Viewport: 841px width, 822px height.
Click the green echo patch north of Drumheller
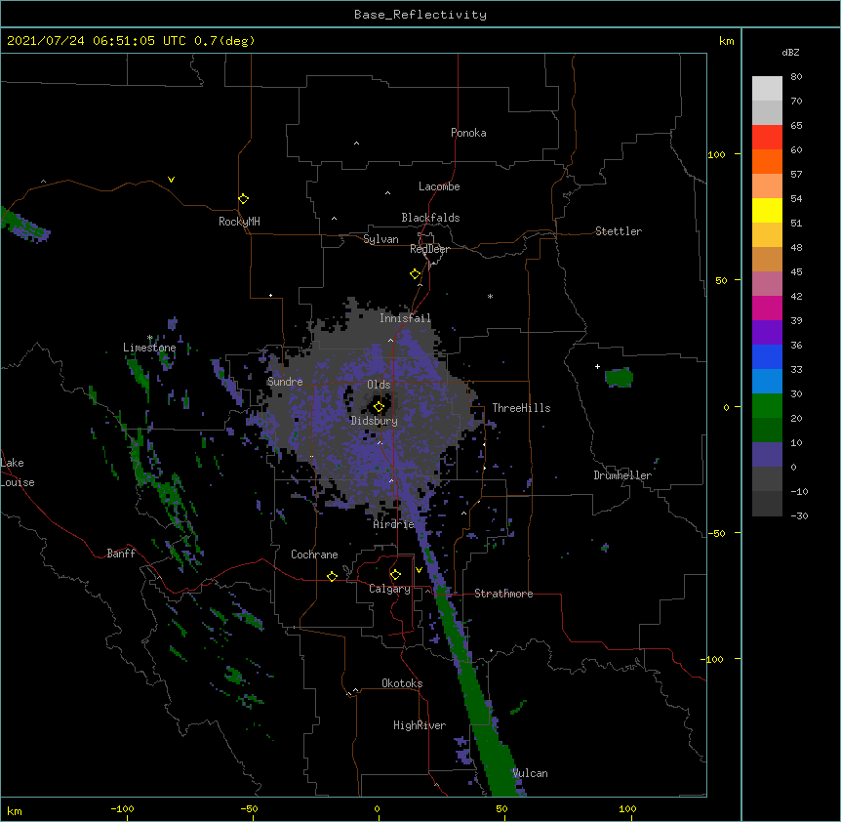[x=619, y=377]
